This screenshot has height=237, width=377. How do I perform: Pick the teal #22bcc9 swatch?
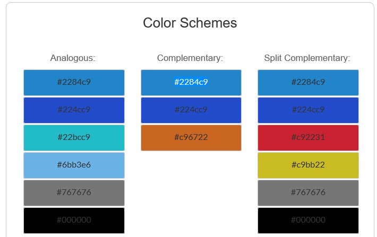[74, 138]
